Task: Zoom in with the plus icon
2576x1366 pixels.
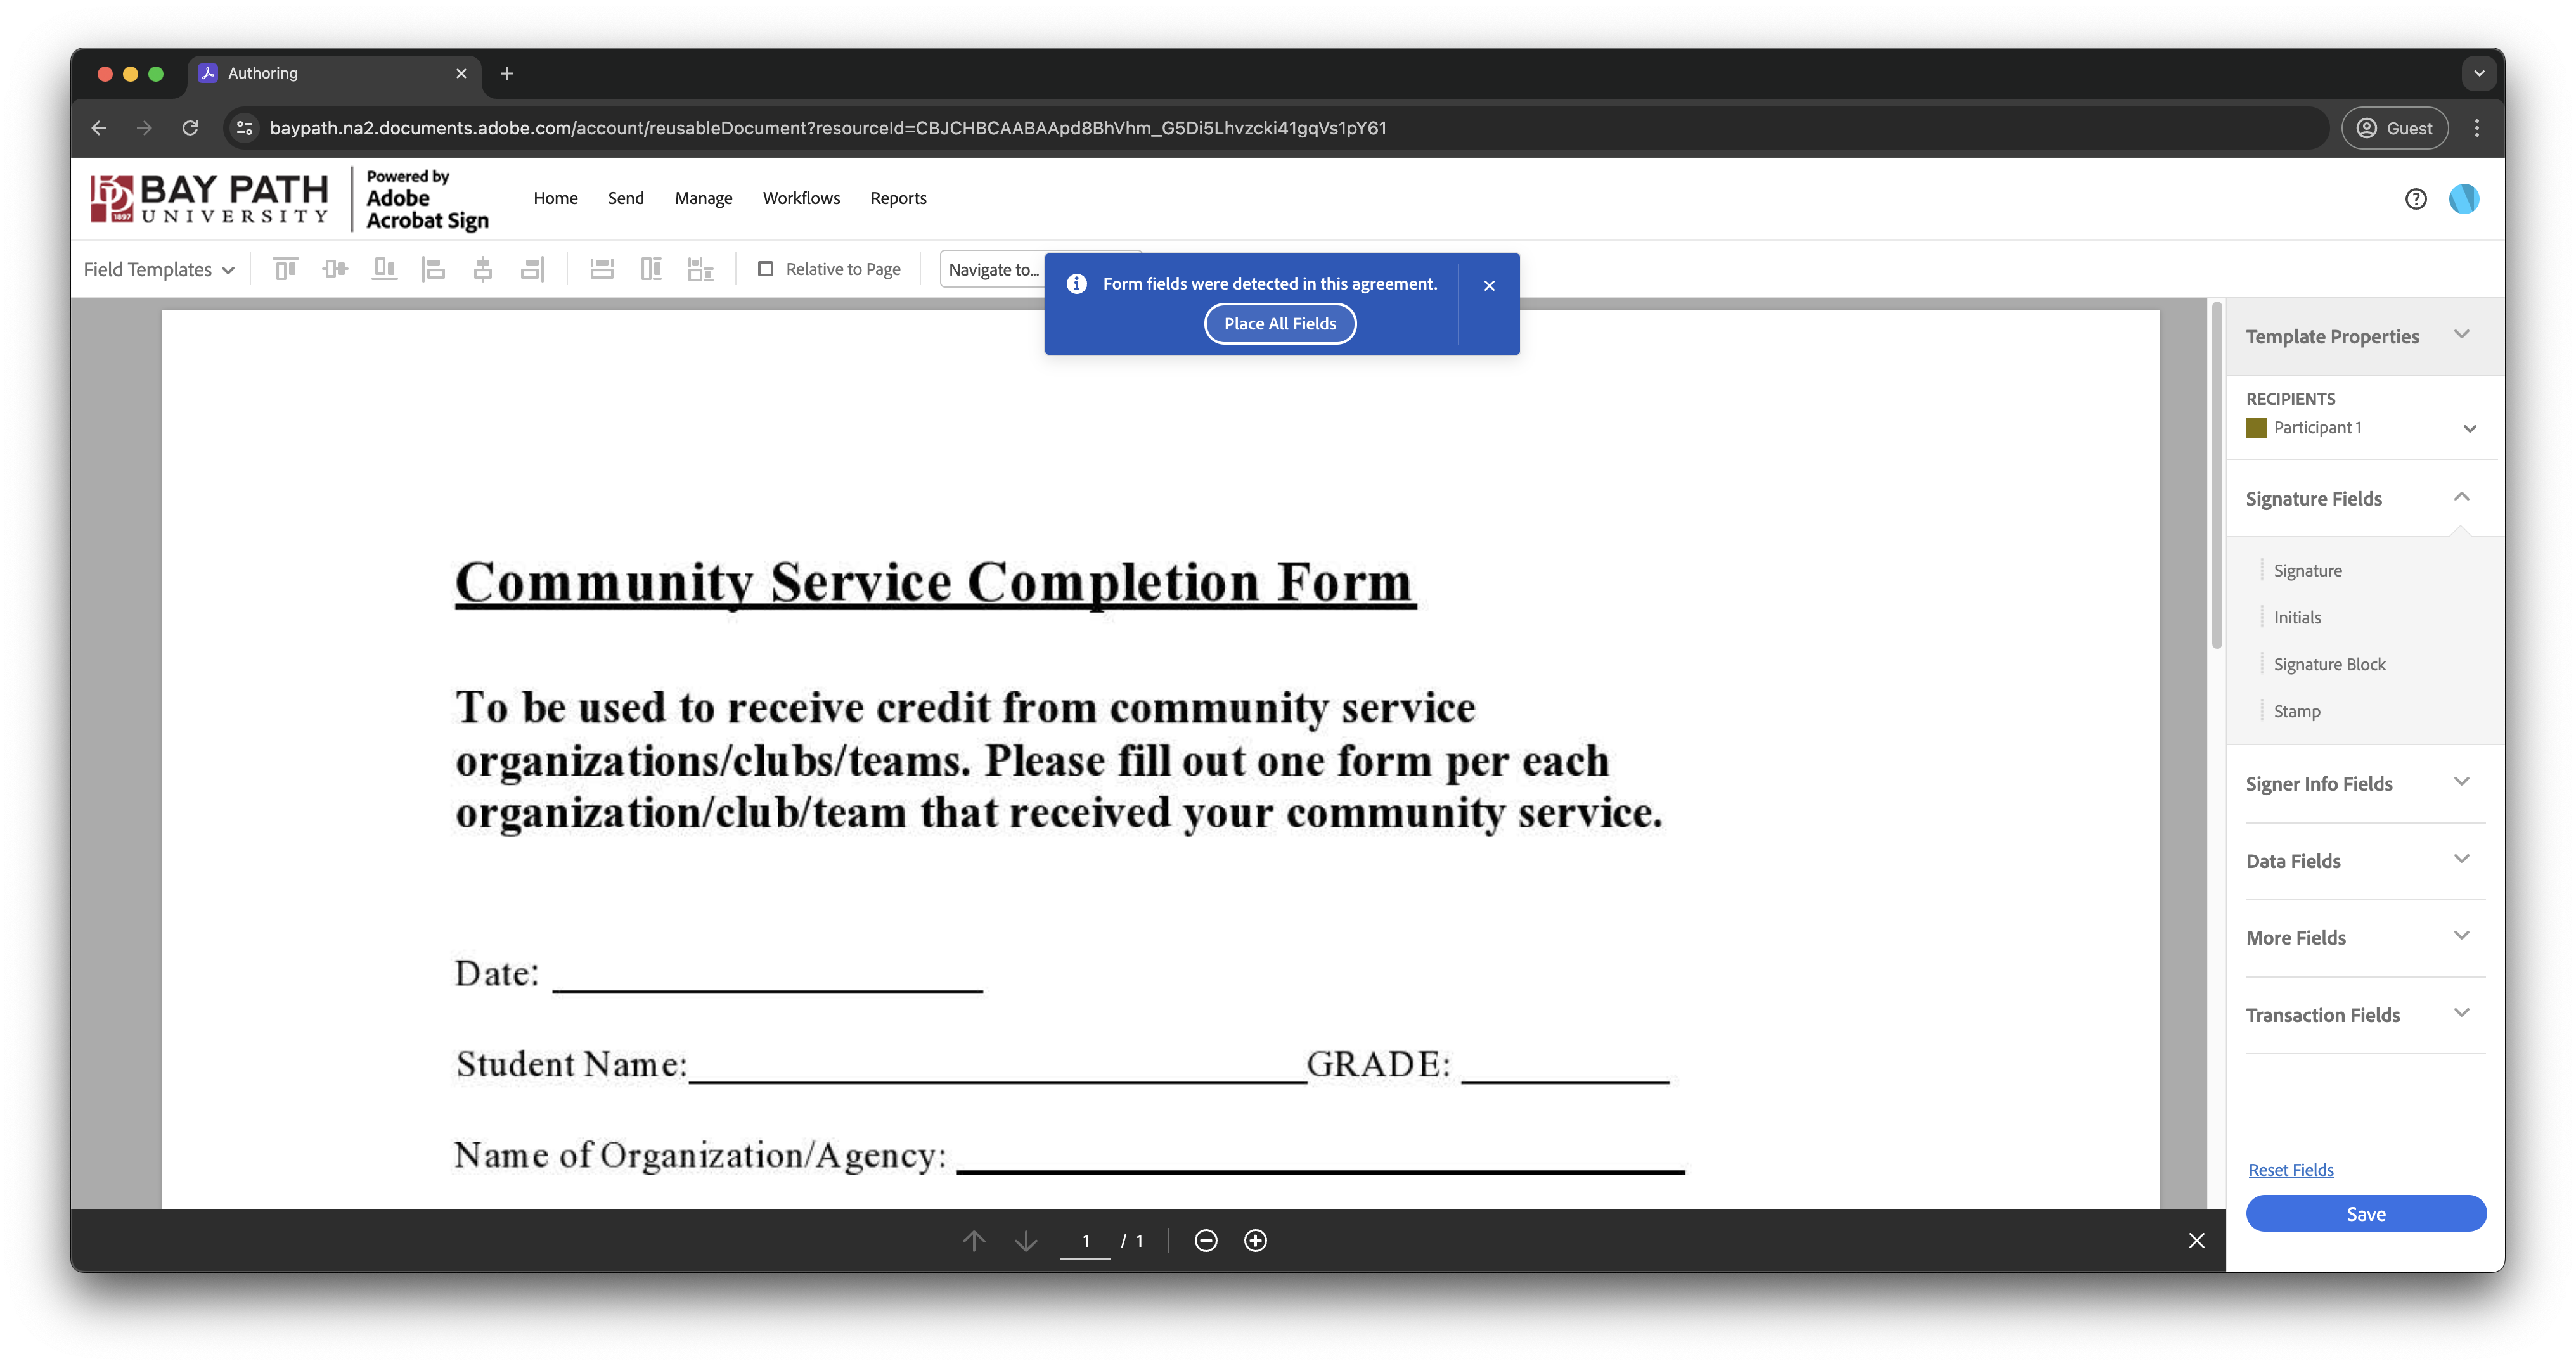Action: [1255, 1240]
